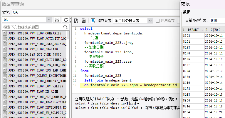Click the 当前预览行数 field showing 910
This screenshot has width=225, height=118.
pyautogui.click(x=217, y=20)
